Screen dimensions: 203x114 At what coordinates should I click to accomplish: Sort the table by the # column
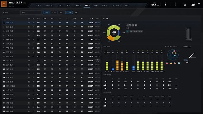[4, 19]
